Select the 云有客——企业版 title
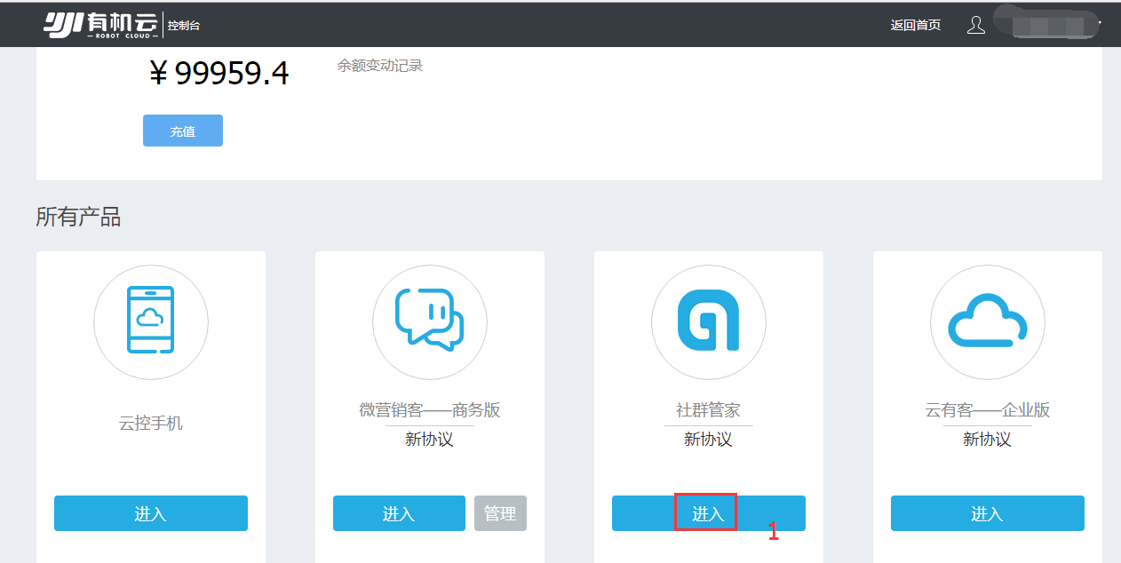 click(988, 410)
